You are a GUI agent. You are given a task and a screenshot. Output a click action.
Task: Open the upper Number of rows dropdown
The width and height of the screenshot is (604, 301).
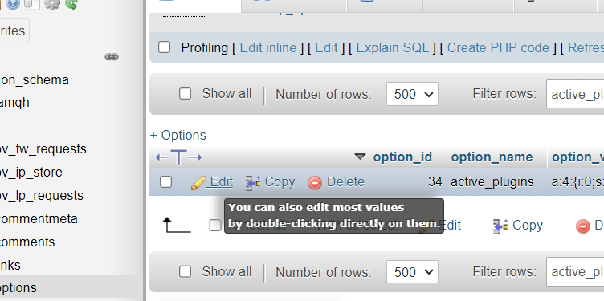(412, 94)
